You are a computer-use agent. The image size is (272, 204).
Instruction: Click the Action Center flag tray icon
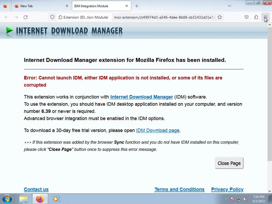click(232, 199)
